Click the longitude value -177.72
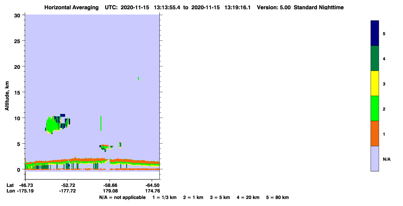The width and height of the screenshot is (403, 206). pos(67,191)
